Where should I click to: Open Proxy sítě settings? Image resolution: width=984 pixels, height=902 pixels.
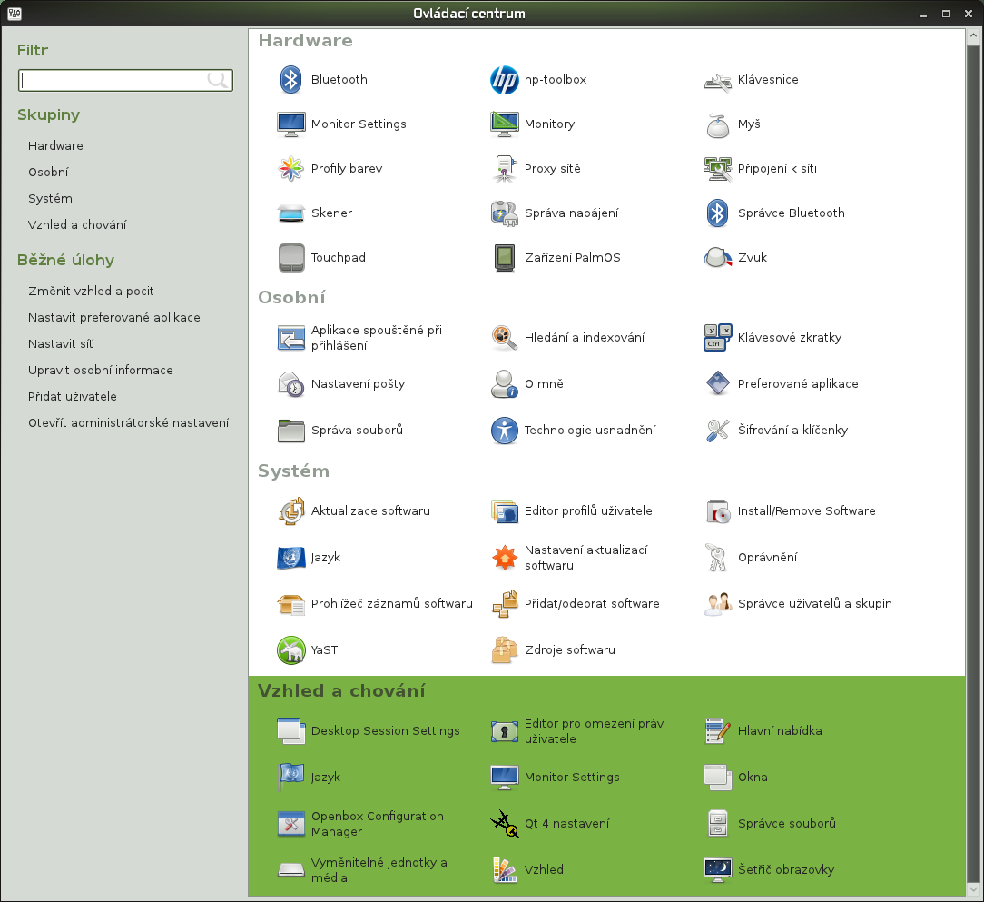(504, 168)
